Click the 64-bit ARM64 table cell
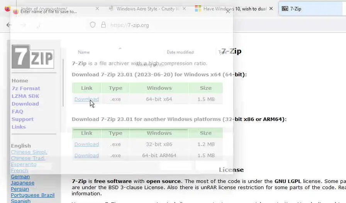The image size is (346, 203). point(159,156)
